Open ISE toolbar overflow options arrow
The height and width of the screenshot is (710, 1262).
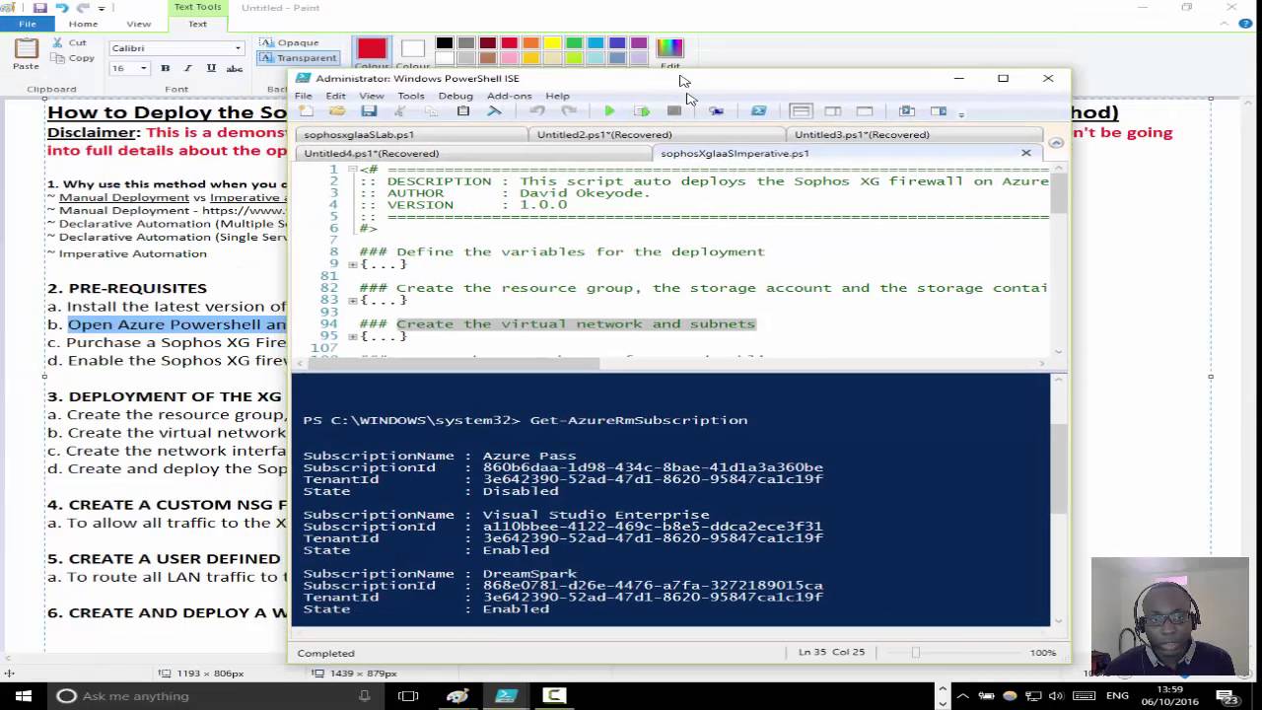click(961, 115)
